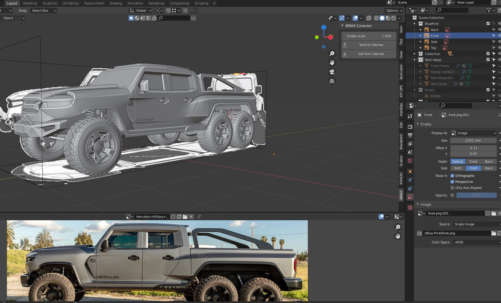Open image file with folder icon in image editor
The width and height of the screenshot is (501, 303).
click(x=185, y=217)
